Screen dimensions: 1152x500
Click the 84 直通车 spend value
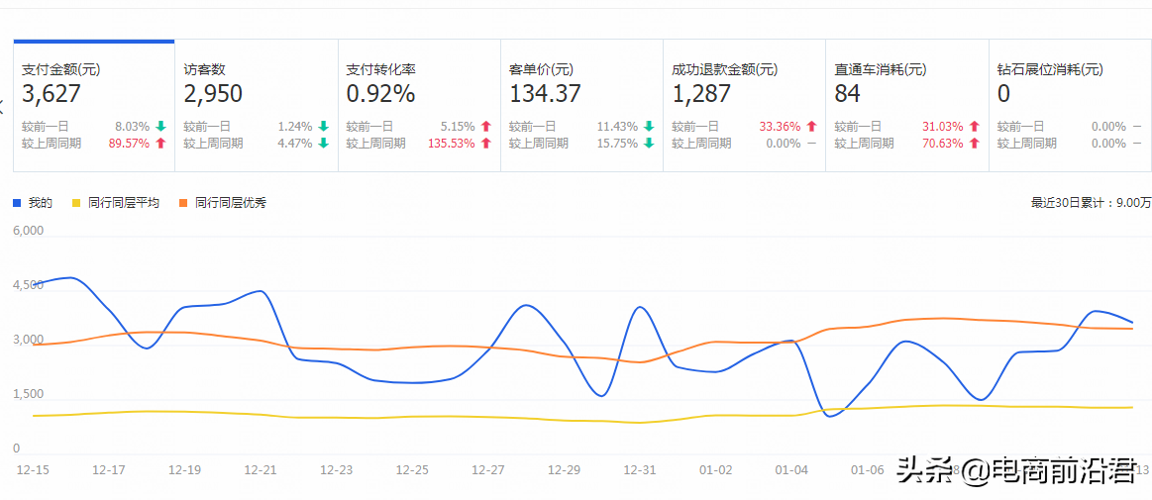tap(847, 94)
